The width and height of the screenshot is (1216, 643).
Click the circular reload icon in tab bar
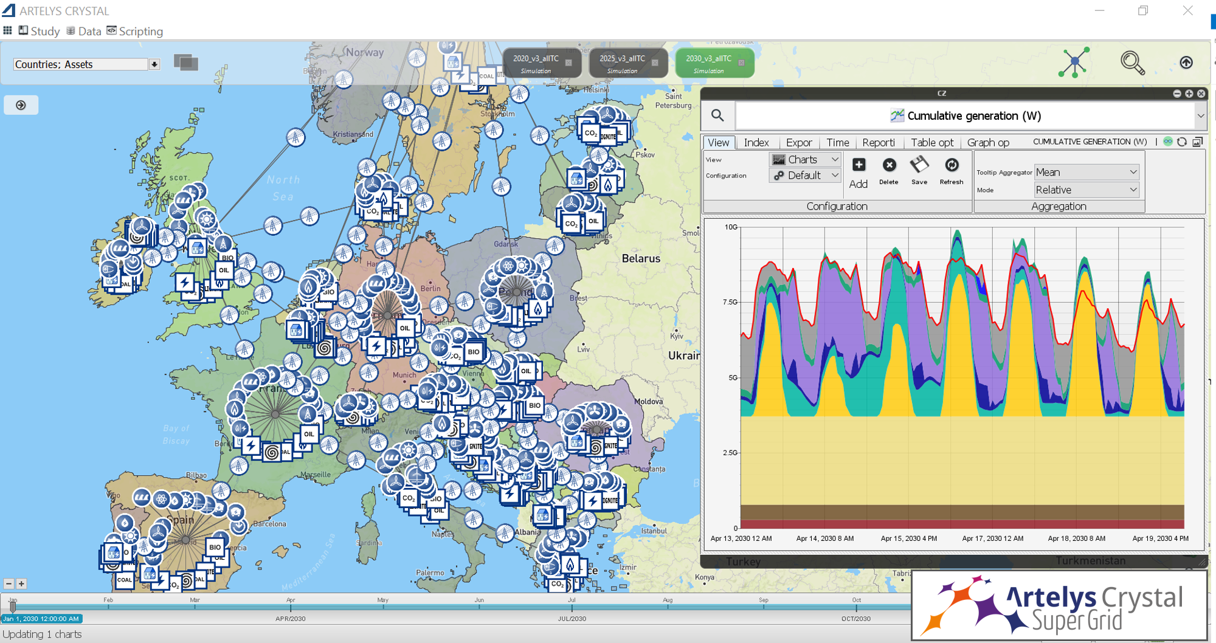click(x=1182, y=142)
